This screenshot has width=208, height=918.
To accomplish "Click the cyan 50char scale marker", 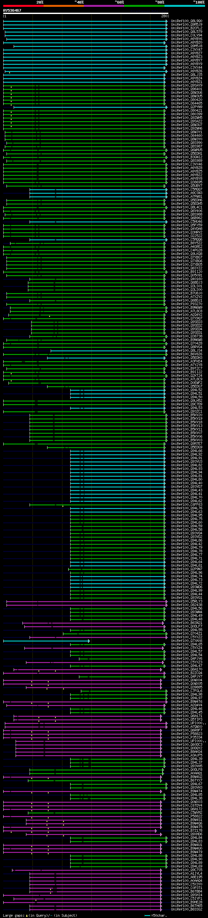I will click(147, 915).
